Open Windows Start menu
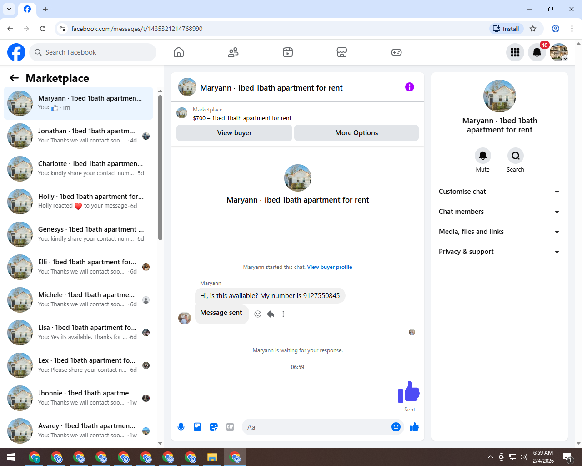 [11, 457]
